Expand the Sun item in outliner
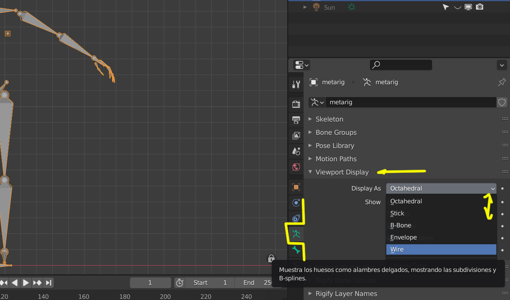 point(305,7)
